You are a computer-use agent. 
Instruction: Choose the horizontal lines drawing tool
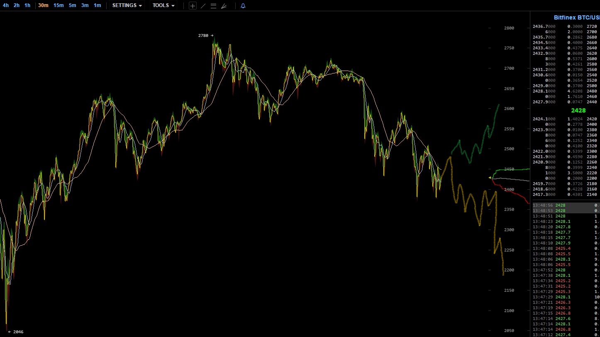tap(213, 6)
